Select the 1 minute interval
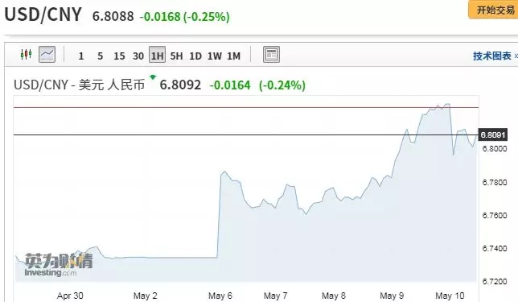 81,56
